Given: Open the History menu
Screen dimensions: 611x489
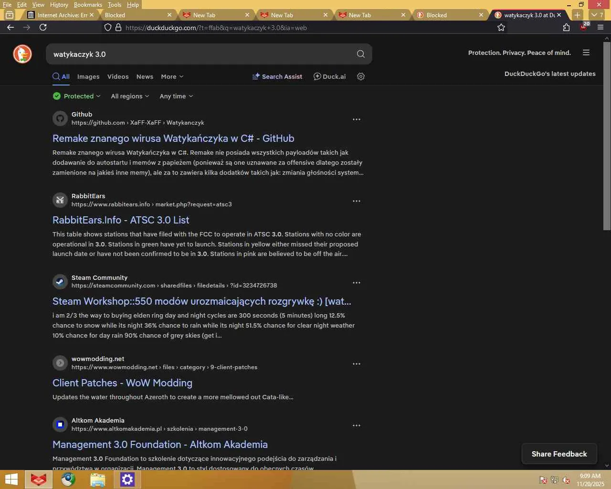Looking at the screenshot, I should click(59, 4).
